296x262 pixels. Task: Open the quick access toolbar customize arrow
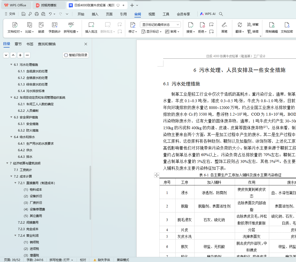pos(67,14)
